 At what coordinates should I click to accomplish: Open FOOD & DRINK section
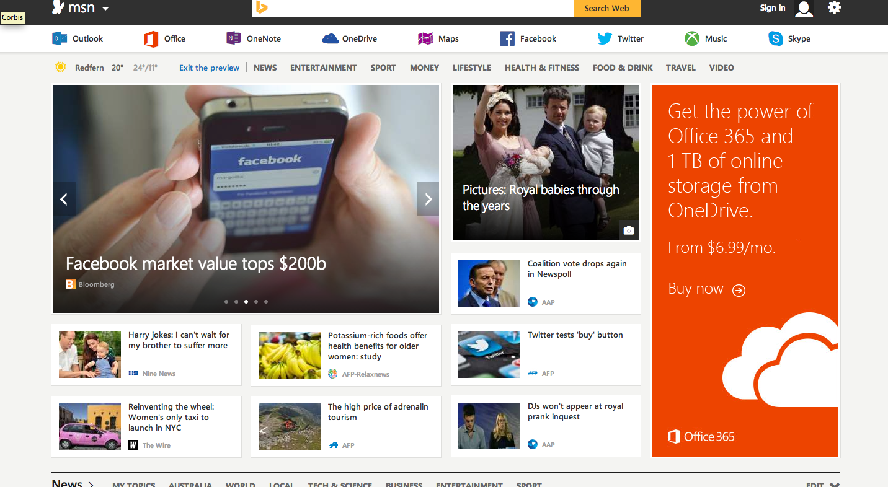[x=623, y=68]
